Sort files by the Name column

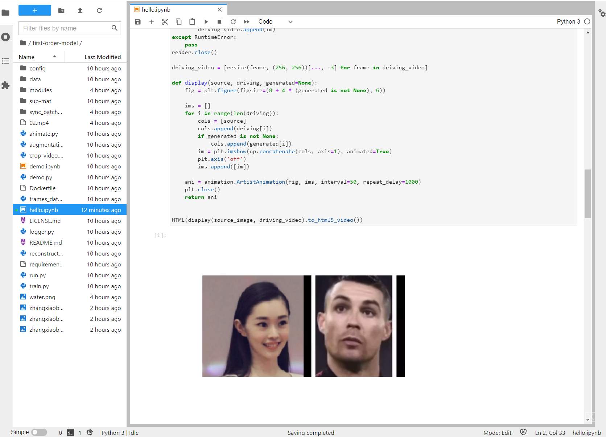click(27, 57)
